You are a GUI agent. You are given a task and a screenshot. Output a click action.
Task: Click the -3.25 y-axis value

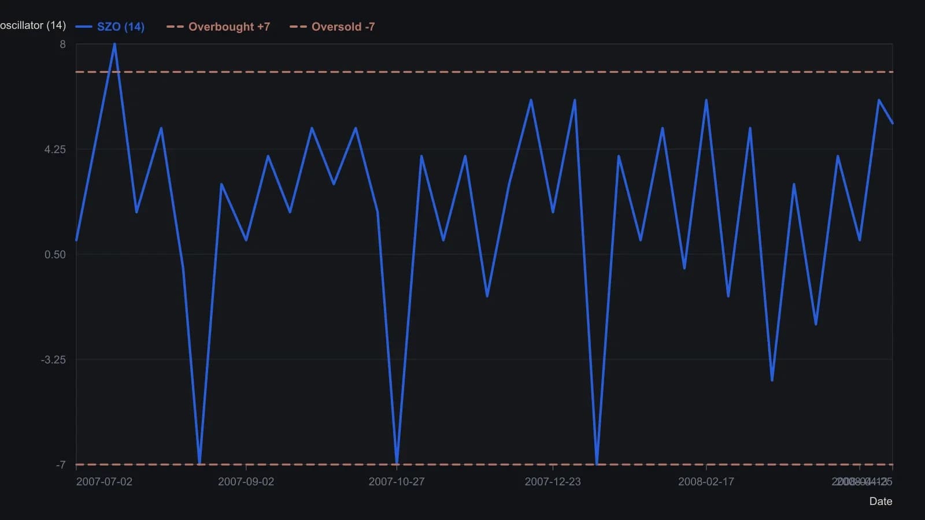pos(53,360)
